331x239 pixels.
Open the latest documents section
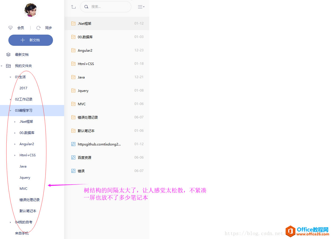pyautogui.click(x=22, y=55)
